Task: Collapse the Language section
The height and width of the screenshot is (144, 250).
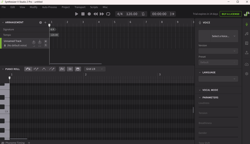Action: click(200, 72)
